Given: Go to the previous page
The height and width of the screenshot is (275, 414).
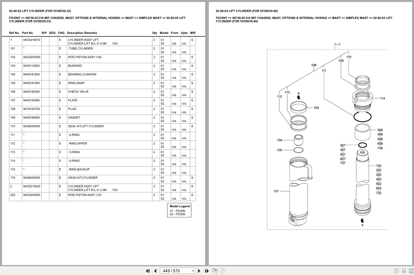Looking at the screenshot, I should click(155, 271).
